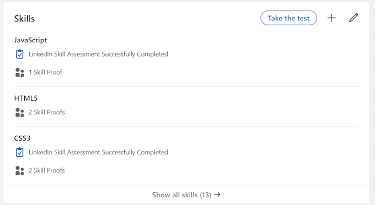This screenshot has width=375, height=205.
Task: Open the HTML5 skill title
Action: tap(26, 98)
